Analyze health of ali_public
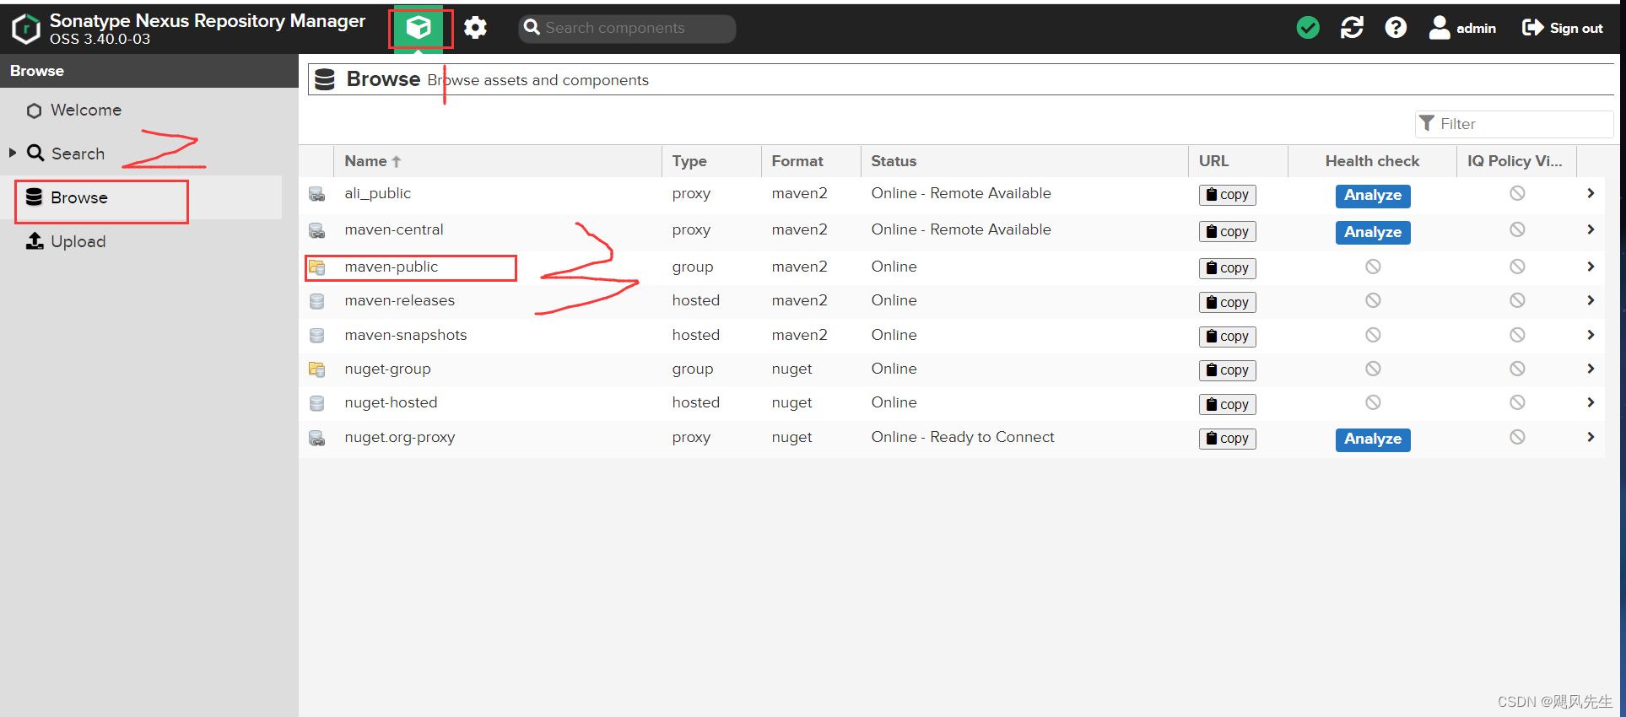 (x=1373, y=196)
